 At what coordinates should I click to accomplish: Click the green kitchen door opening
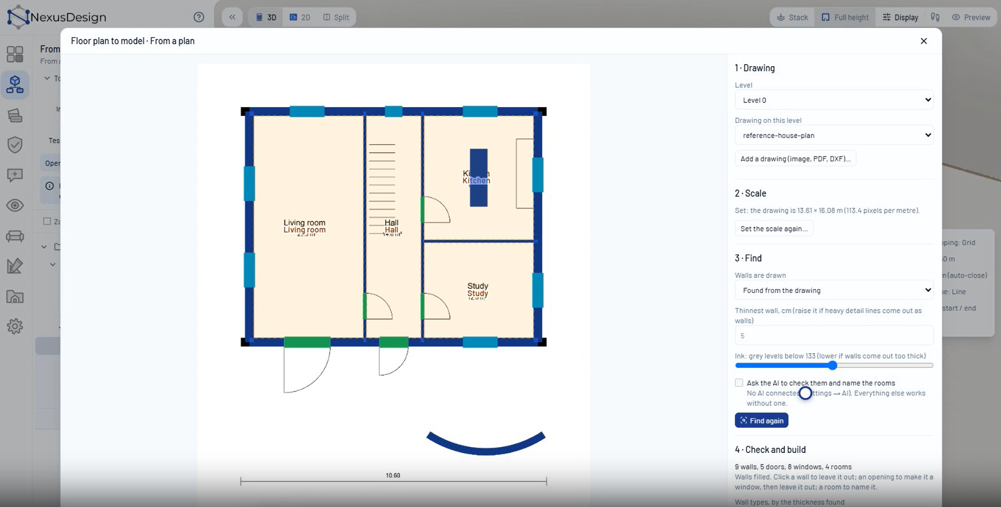(423, 209)
